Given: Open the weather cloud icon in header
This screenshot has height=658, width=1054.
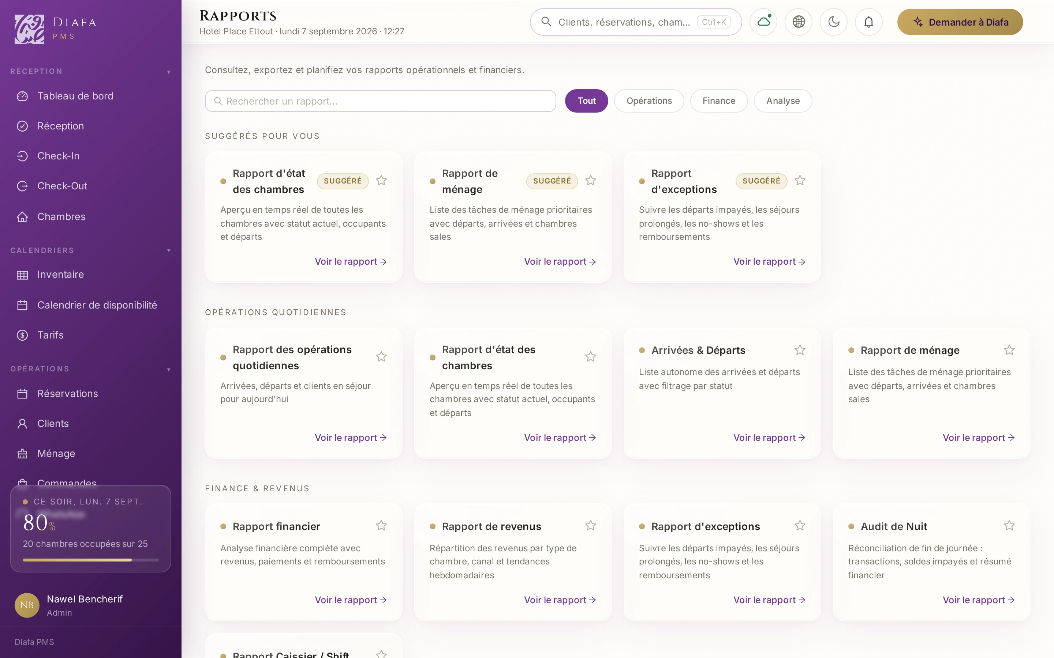Looking at the screenshot, I should click(x=763, y=22).
